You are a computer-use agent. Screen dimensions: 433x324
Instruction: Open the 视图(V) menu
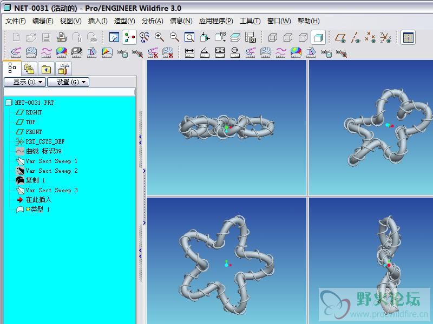[71, 21]
